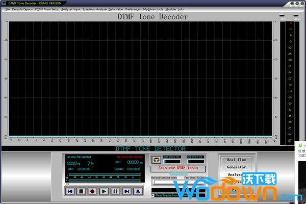Click the Scan for DTMF Tones button

tap(178, 168)
